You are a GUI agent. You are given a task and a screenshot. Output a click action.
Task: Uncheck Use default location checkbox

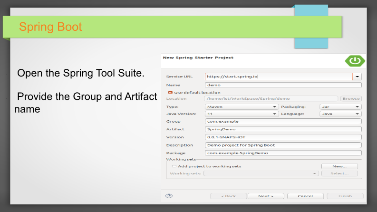tap(170, 93)
